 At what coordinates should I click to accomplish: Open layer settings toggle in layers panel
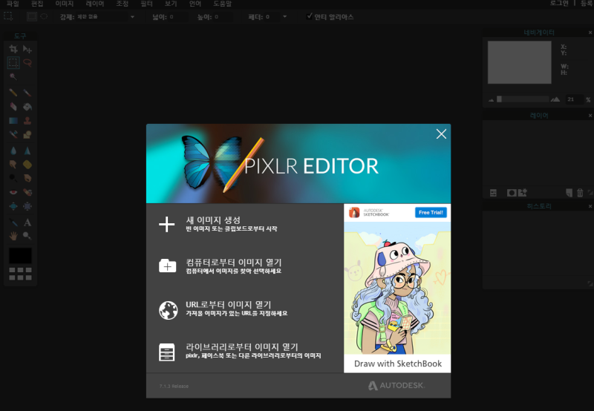pos(493,193)
